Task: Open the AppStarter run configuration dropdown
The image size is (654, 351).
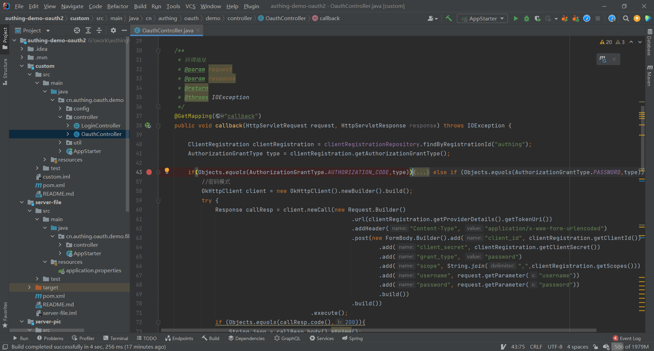Action: 482,18
